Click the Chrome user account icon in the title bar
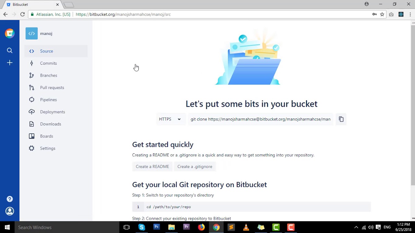The image size is (415, 233). tap(367, 4)
